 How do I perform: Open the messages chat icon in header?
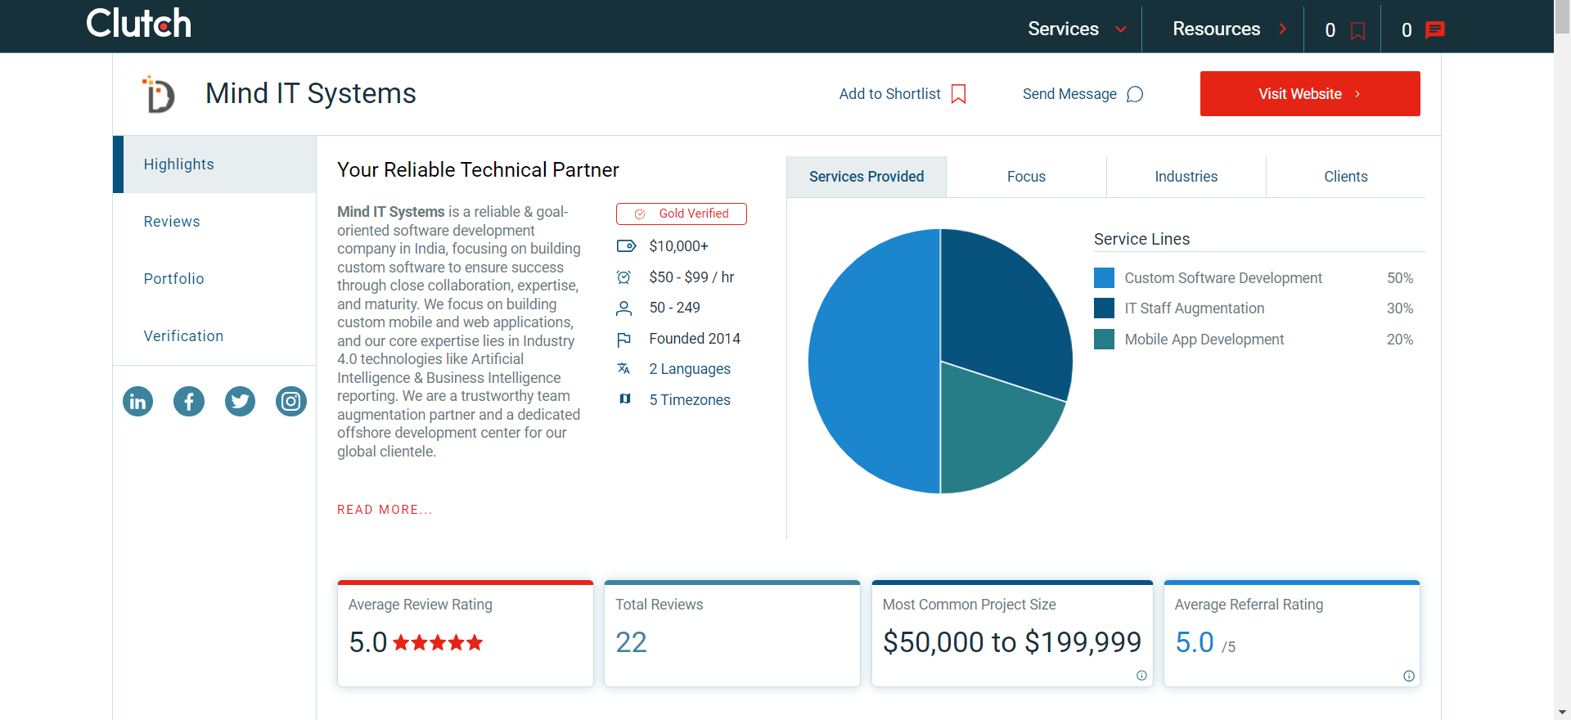pos(1434,30)
